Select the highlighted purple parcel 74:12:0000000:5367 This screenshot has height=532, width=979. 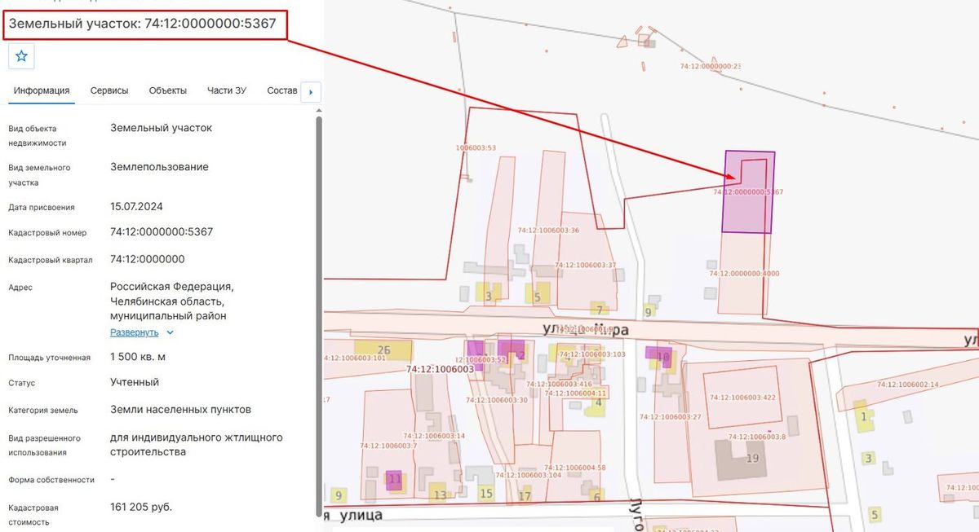[749, 192]
